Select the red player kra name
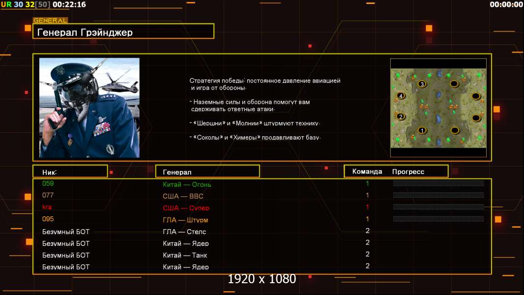This screenshot has height=295, width=524. point(47,207)
